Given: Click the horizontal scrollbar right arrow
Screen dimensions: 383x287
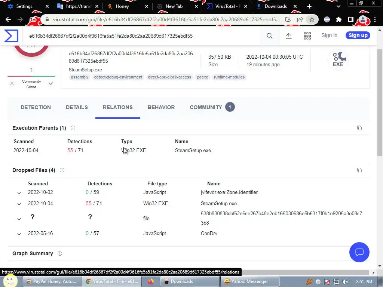Looking at the screenshot, I should pyautogui.click(x=373, y=272).
